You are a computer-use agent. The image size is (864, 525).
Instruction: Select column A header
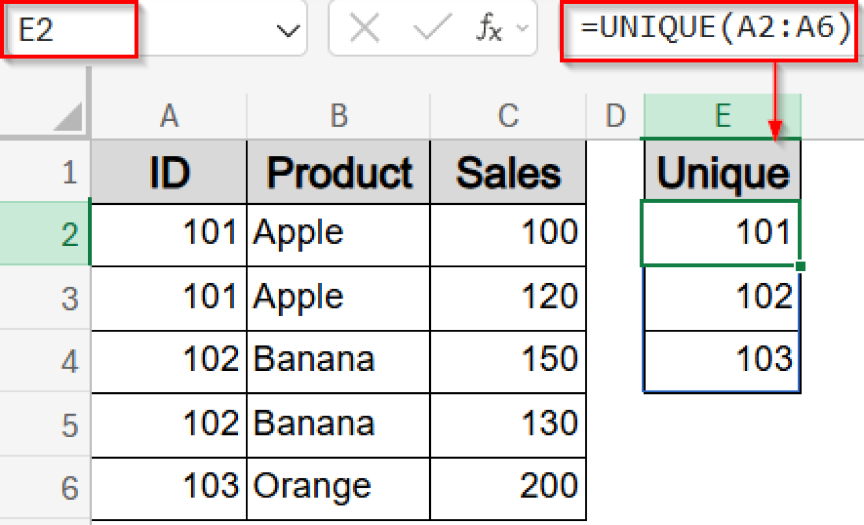(169, 115)
